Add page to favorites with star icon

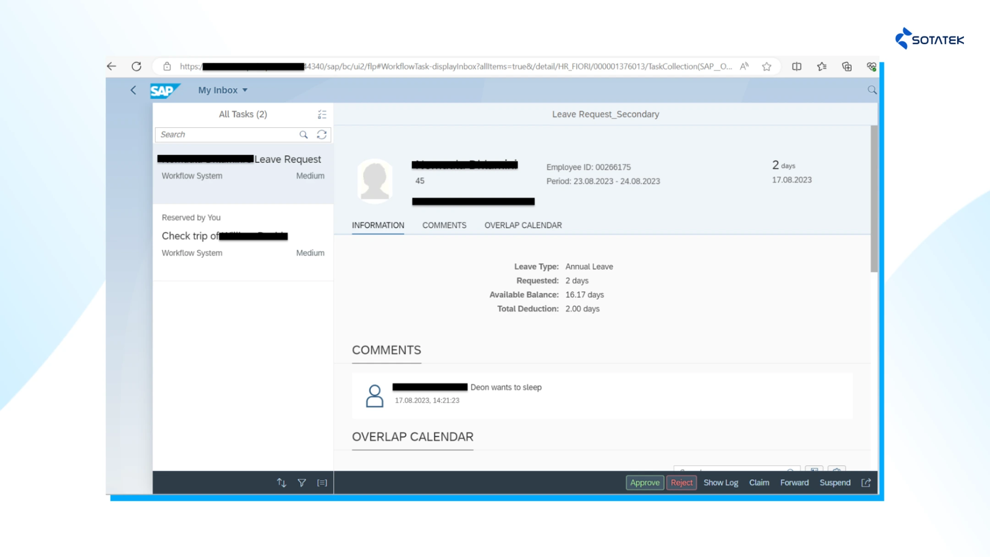tap(767, 66)
